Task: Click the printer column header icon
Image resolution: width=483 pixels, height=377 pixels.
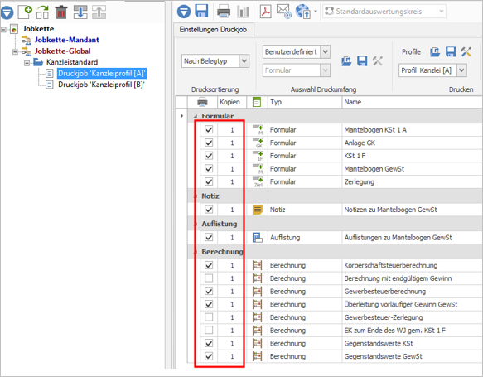Action: [x=202, y=102]
